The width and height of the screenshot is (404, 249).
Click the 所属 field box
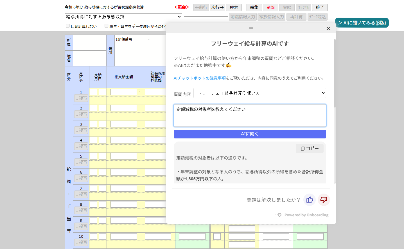pos(90,43)
